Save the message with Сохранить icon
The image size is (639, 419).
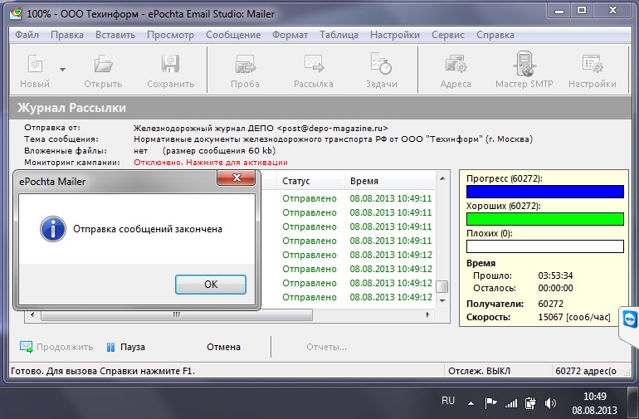[x=170, y=64]
